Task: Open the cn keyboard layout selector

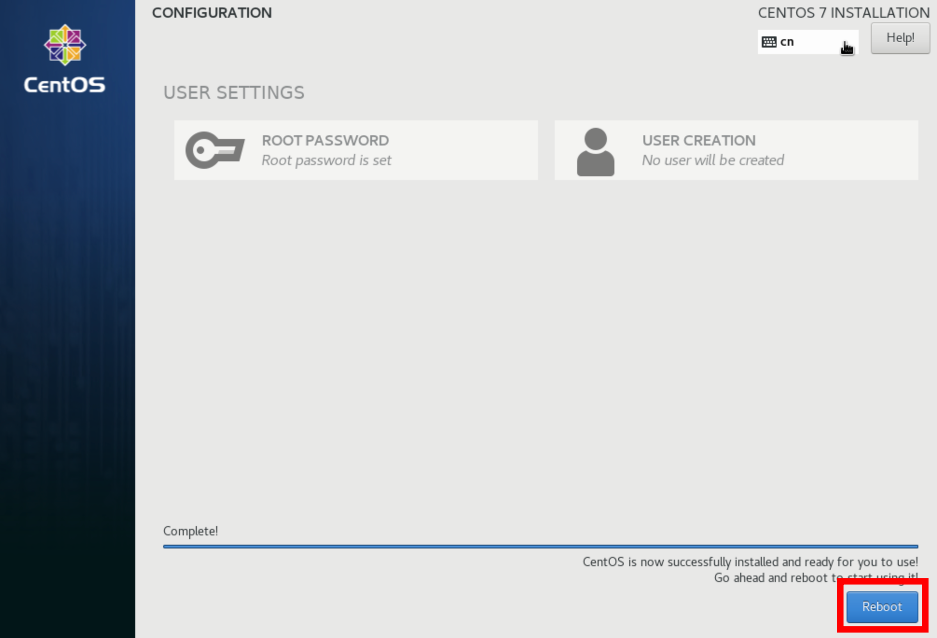Action: pyautogui.click(x=808, y=42)
